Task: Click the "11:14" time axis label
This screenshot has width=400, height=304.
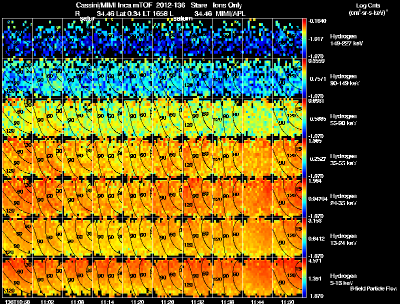Action: coord(107,302)
